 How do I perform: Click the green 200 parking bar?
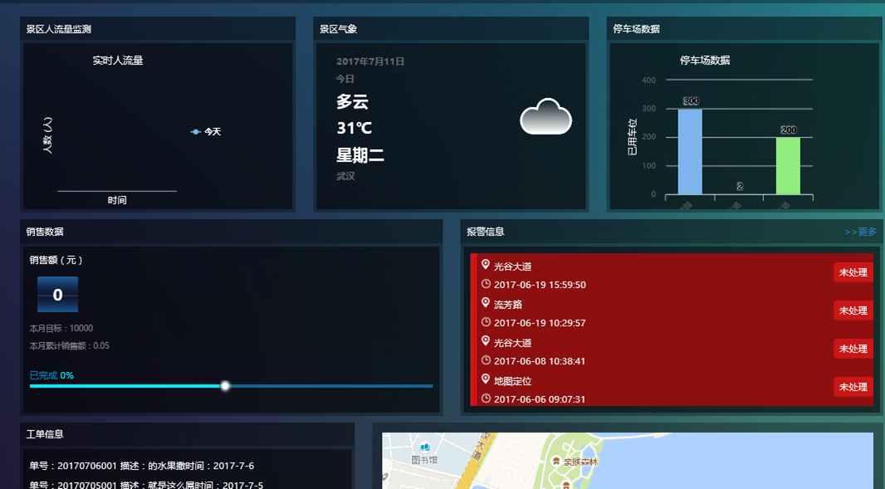788,166
